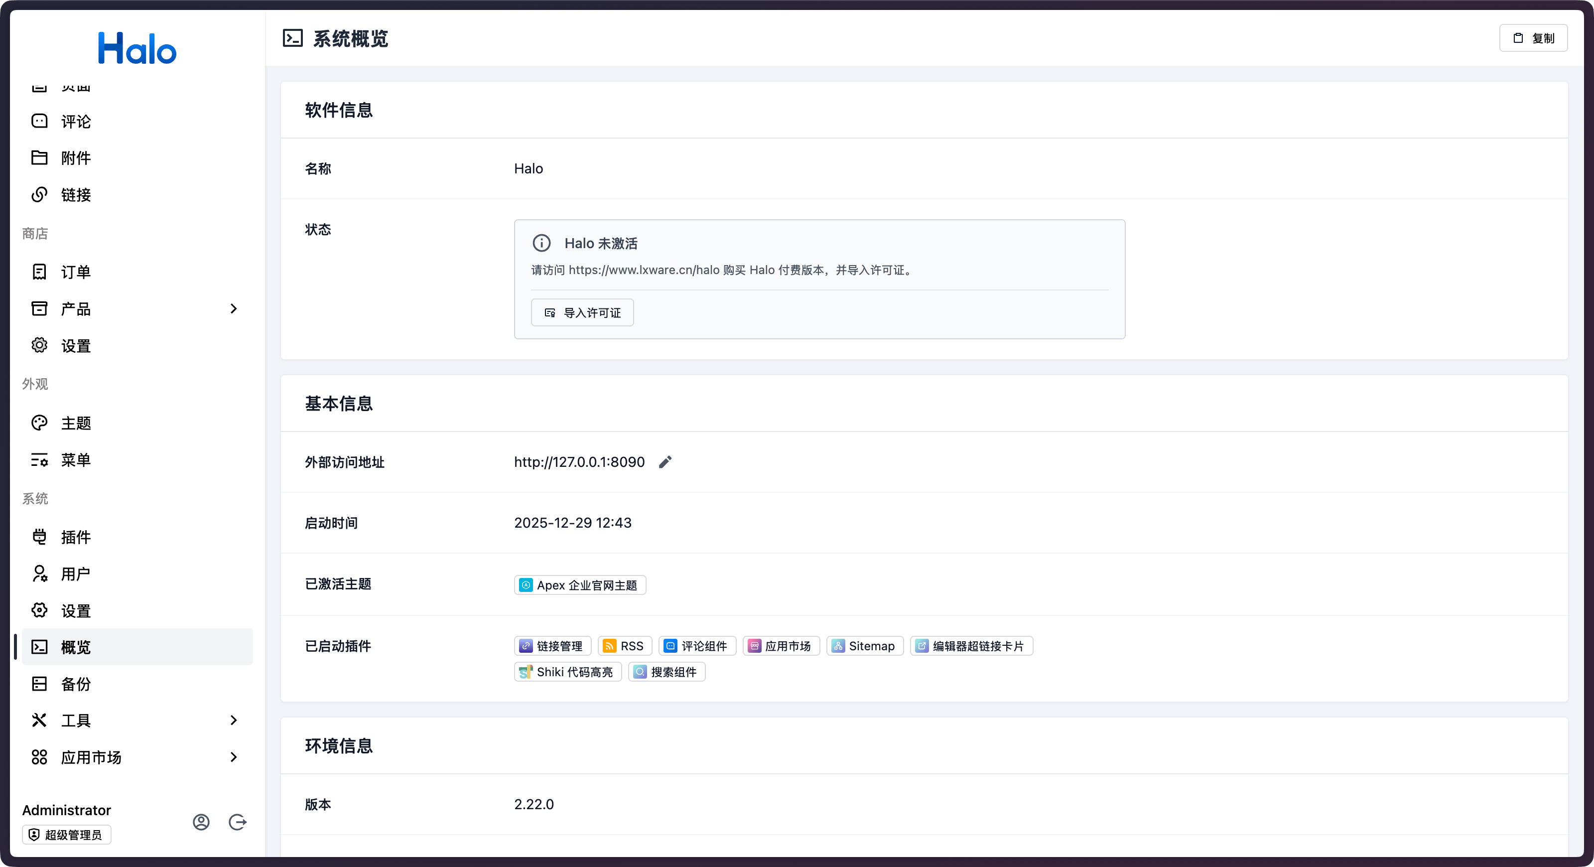Click the Apex 企业官网主题 theme tag
This screenshot has width=1594, height=867.
point(580,585)
